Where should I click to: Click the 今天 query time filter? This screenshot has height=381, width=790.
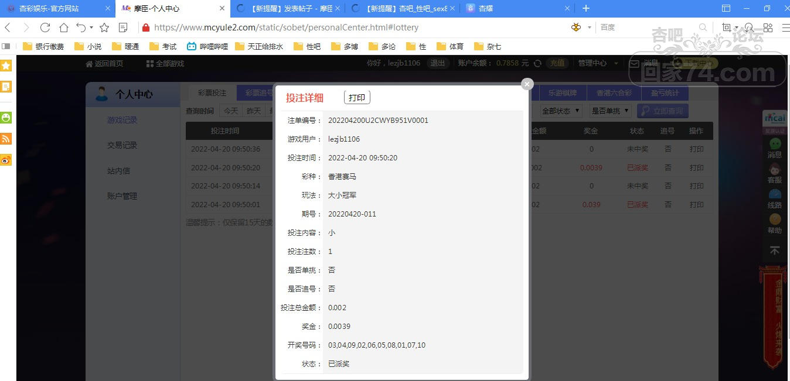tap(231, 111)
